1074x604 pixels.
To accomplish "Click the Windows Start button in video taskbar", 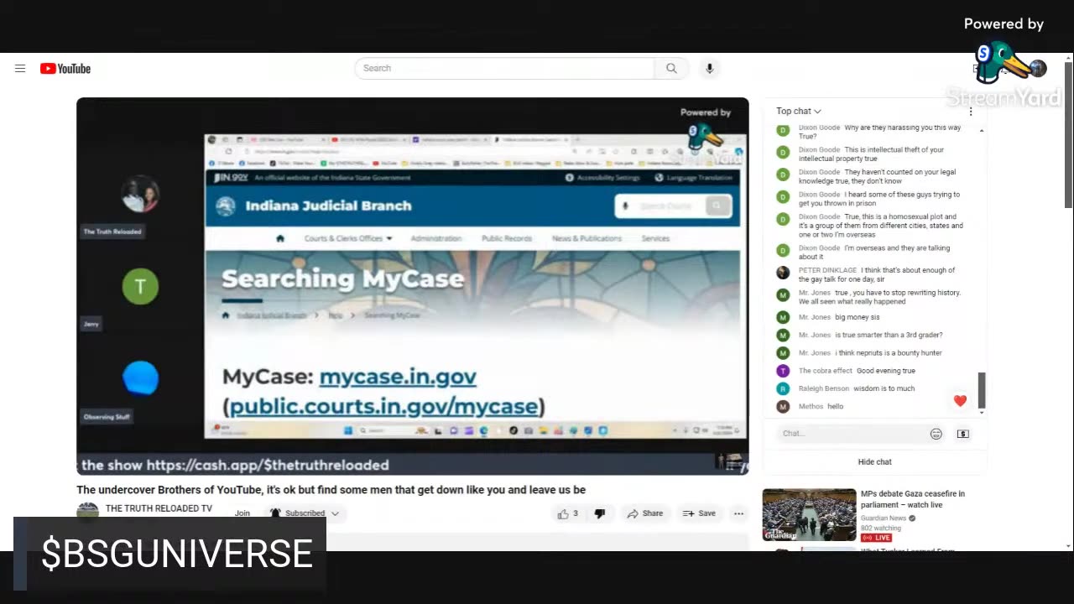I will click(348, 430).
